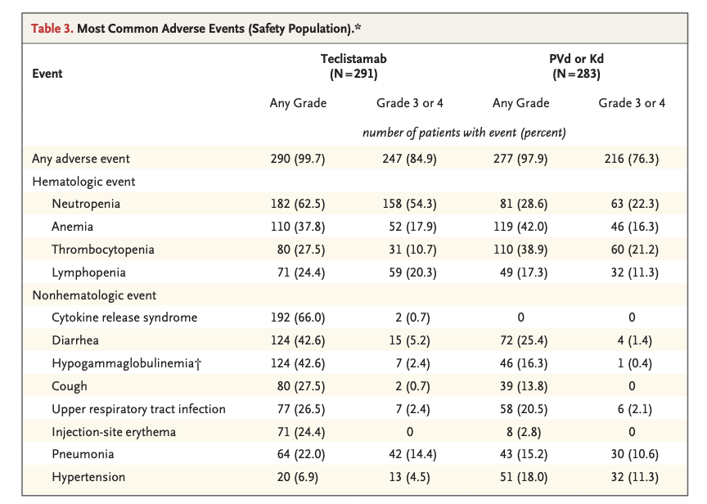Select the Injection-site erythema row label
This screenshot has width=707, height=504.
(x=114, y=432)
